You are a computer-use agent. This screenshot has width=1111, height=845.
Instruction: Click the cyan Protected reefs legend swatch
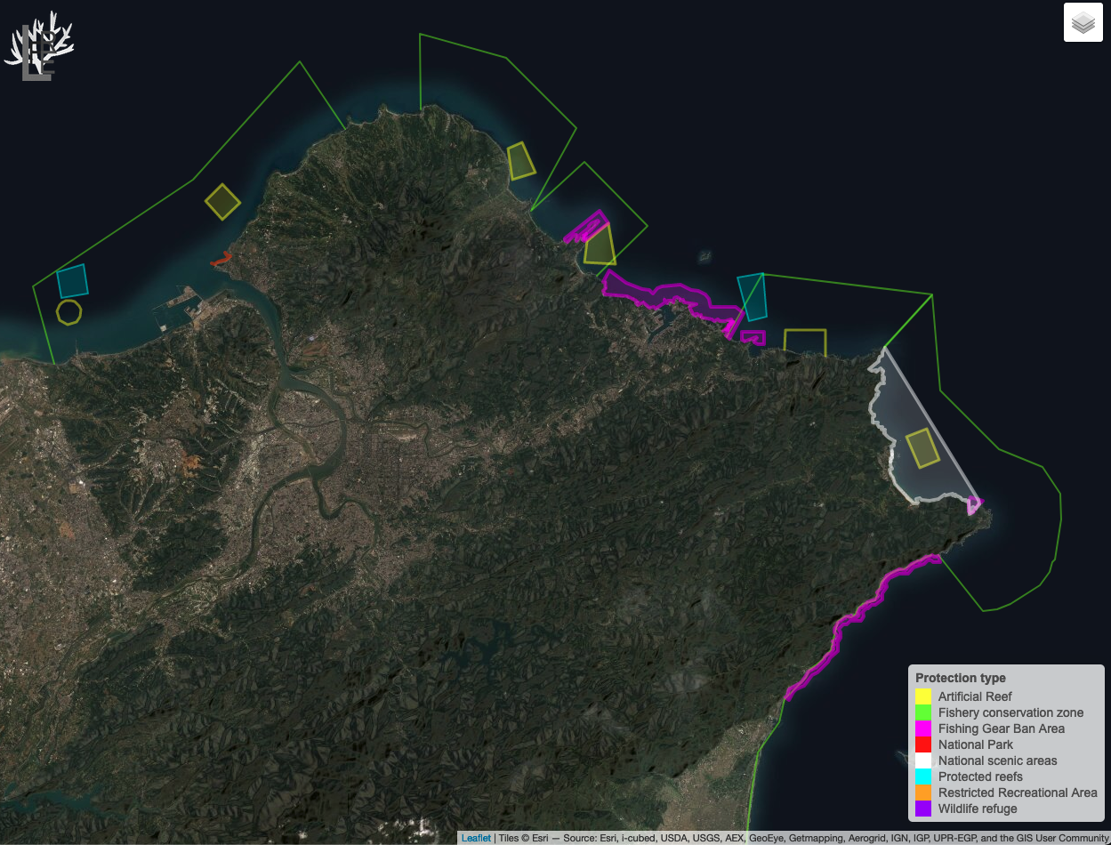[x=923, y=777]
